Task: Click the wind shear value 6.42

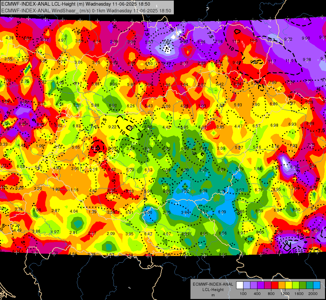Action: coord(112,169)
